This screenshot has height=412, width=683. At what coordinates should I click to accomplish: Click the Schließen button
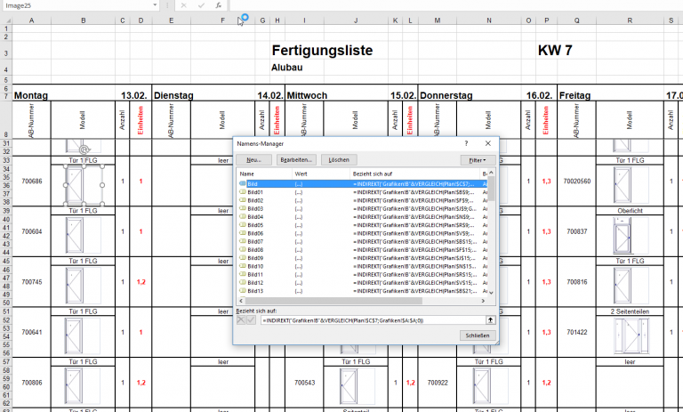478,335
